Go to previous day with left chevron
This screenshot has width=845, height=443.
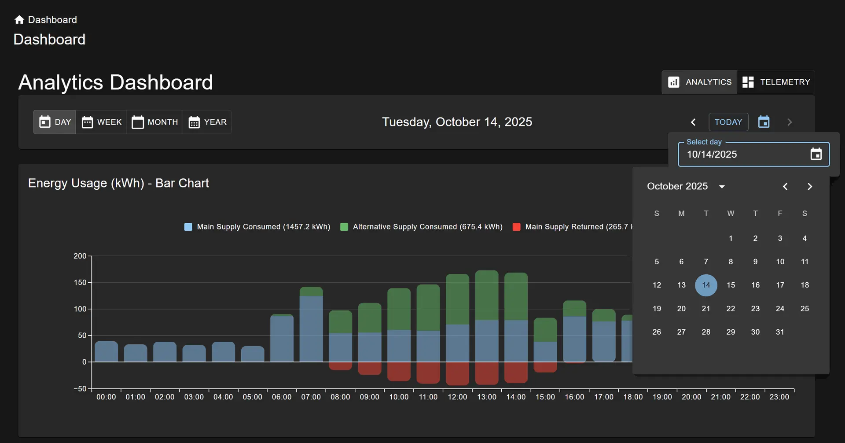coord(693,122)
